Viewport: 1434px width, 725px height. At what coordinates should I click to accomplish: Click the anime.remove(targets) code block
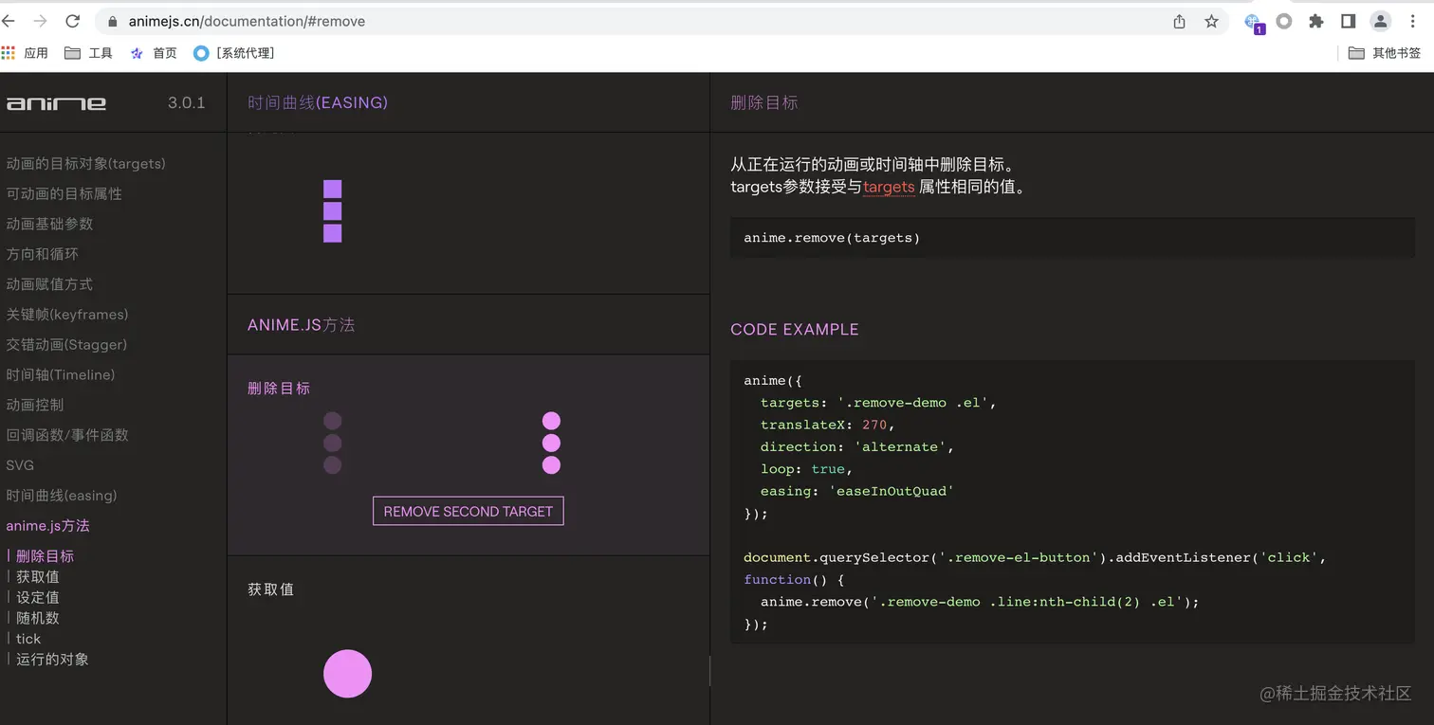(1073, 238)
